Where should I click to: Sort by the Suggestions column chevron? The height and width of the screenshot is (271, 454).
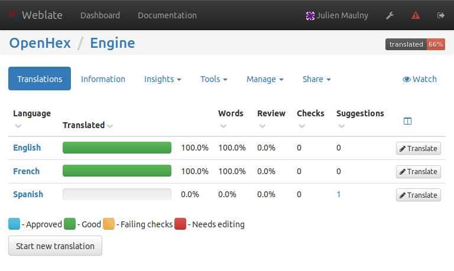[x=342, y=126]
